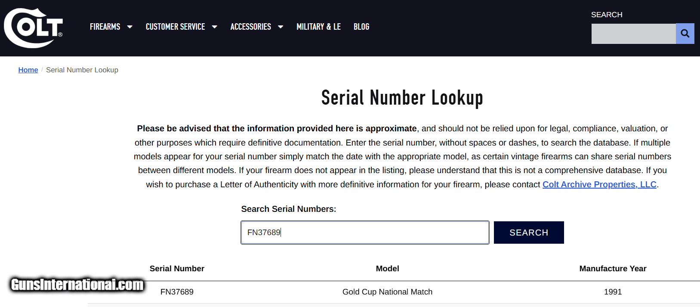Select the FN37689 result serial number cell
This screenshot has width=700, height=307.
click(x=177, y=292)
